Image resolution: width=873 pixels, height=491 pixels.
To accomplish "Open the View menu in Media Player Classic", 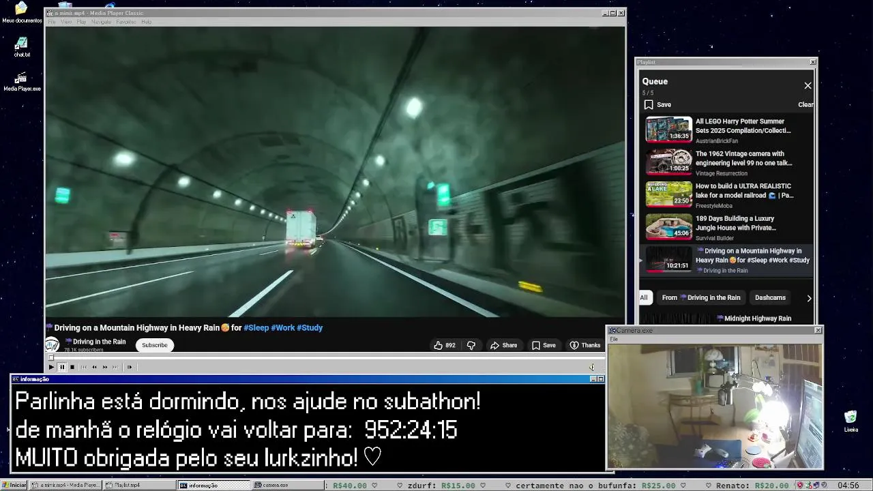I will [66, 22].
